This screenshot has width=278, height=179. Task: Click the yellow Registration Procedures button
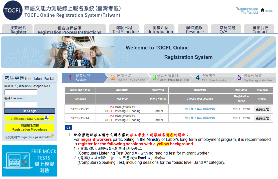pos(30,128)
